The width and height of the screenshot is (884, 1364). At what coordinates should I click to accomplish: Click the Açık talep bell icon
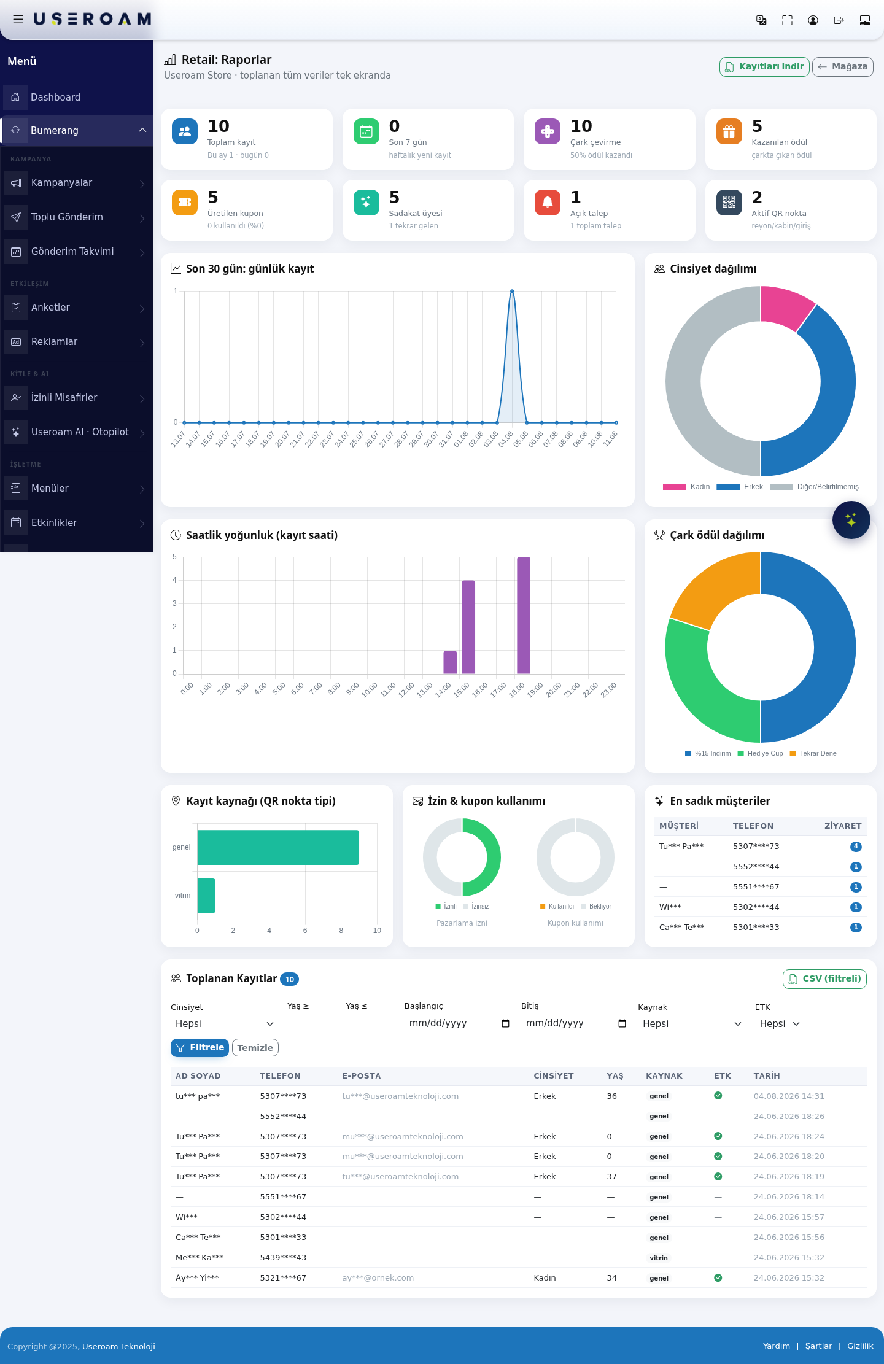coord(548,203)
